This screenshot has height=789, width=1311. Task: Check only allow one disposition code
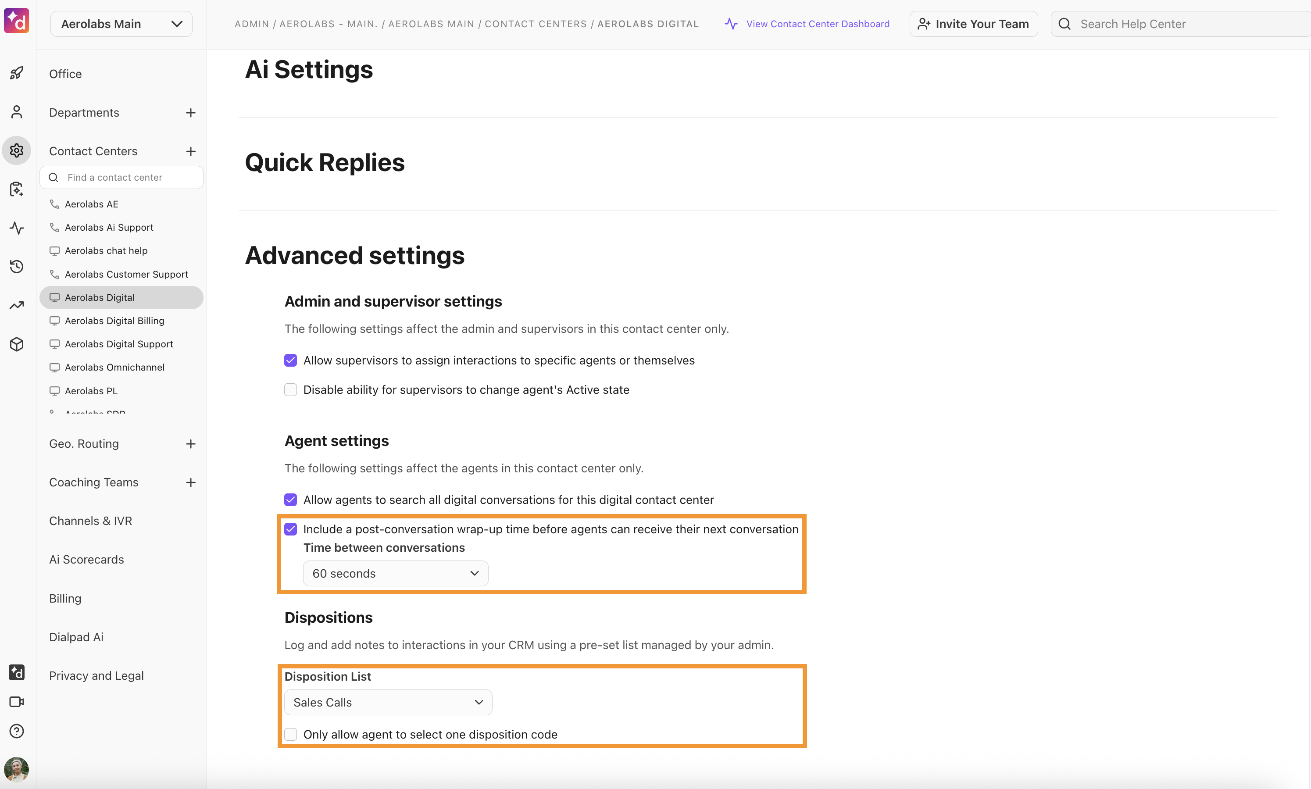290,734
